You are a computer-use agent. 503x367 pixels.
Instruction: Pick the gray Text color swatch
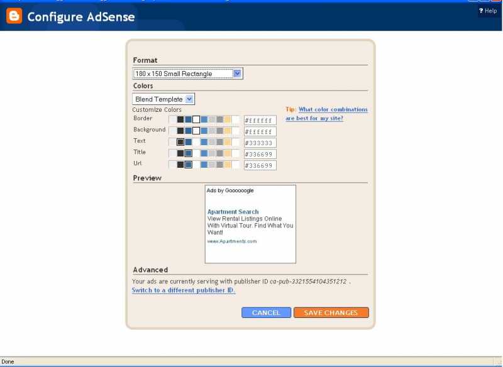click(219, 142)
